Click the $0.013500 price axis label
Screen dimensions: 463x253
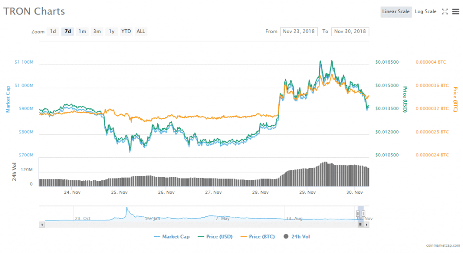tap(387, 108)
